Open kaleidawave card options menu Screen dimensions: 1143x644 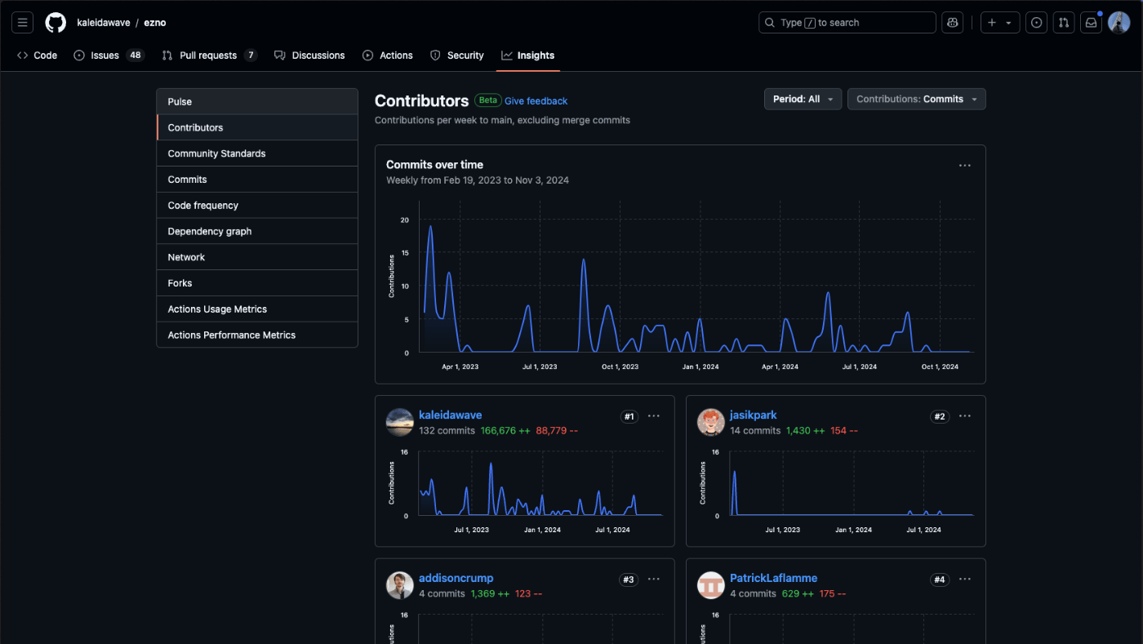(x=654, y=416)
